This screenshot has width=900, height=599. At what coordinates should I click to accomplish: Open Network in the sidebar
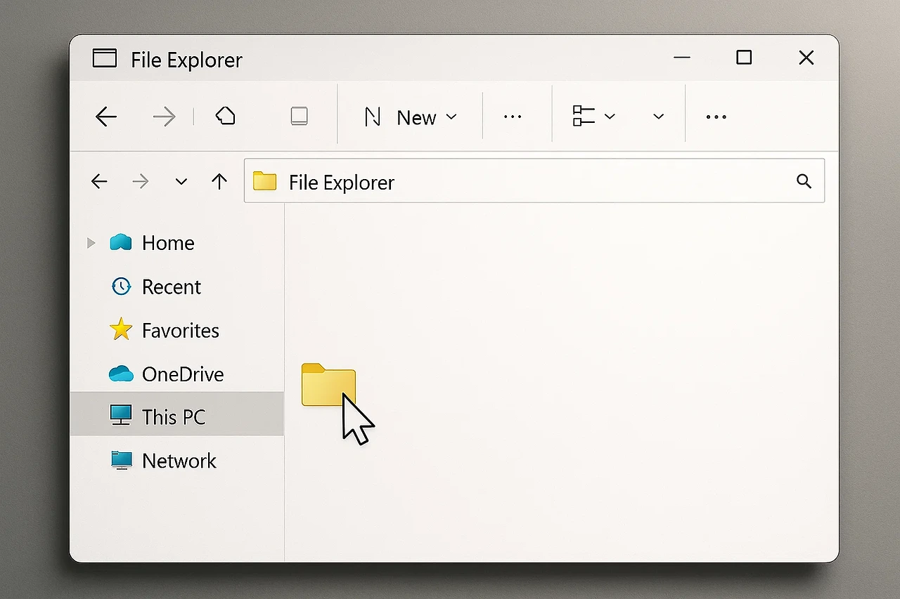pos(176,461)
